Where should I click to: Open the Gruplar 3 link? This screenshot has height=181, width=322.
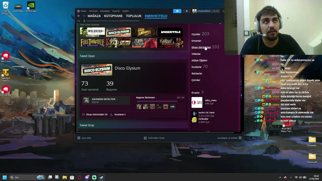[197, 93]
